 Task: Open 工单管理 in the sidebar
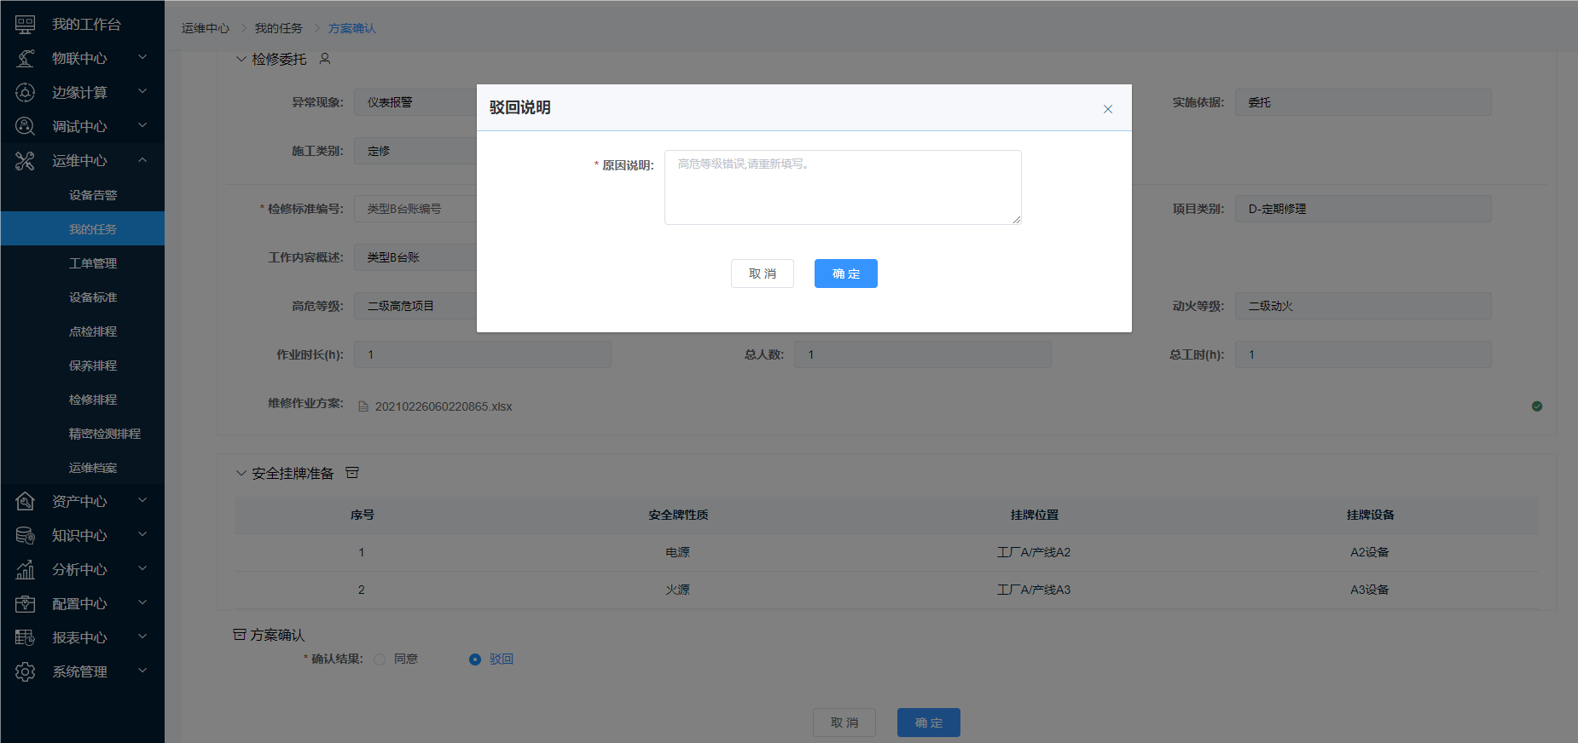(93, 263)
